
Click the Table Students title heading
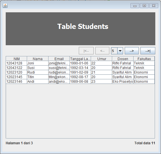[x=83, y=26]
